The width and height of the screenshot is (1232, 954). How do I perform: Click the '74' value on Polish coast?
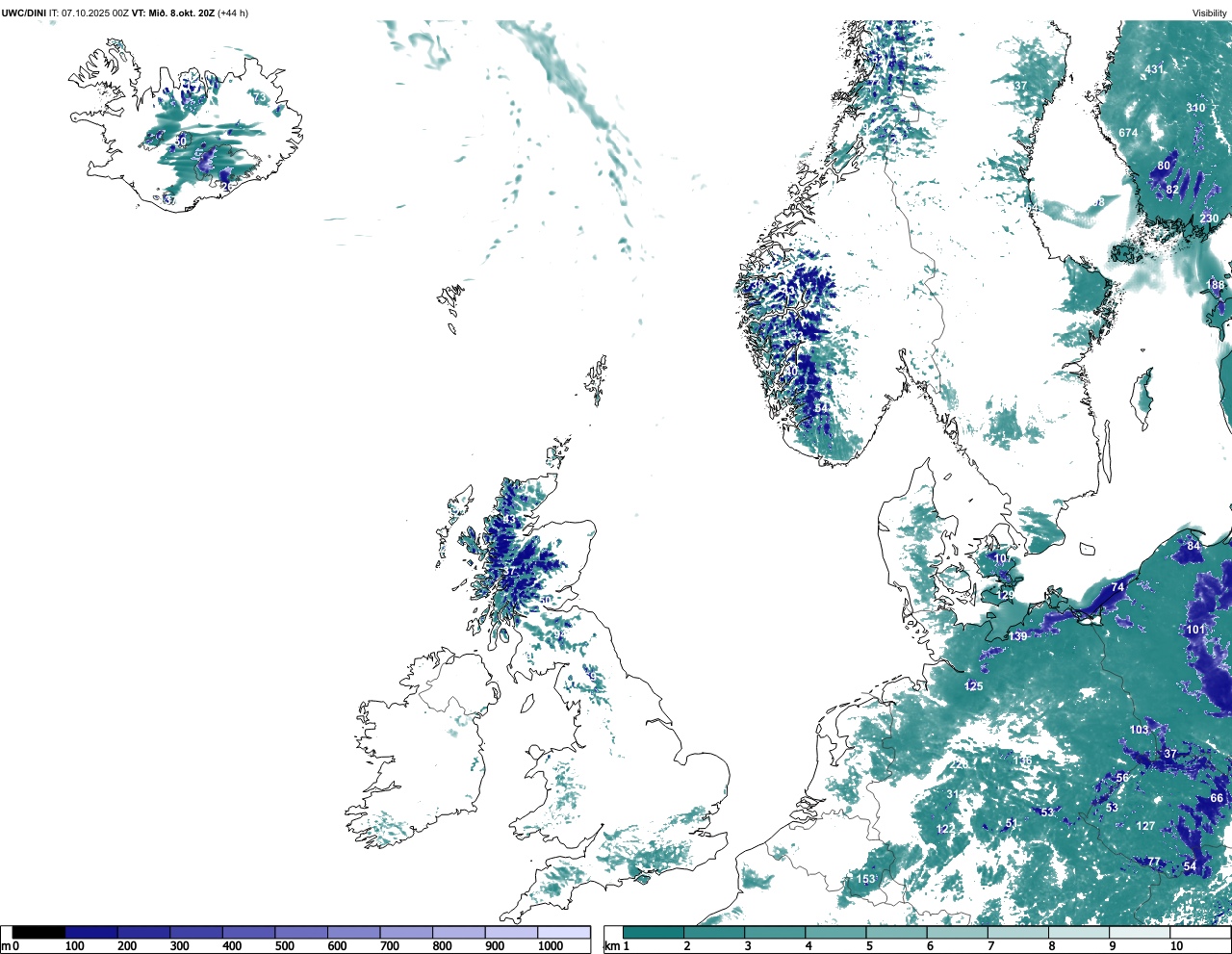click(1117, 587)
